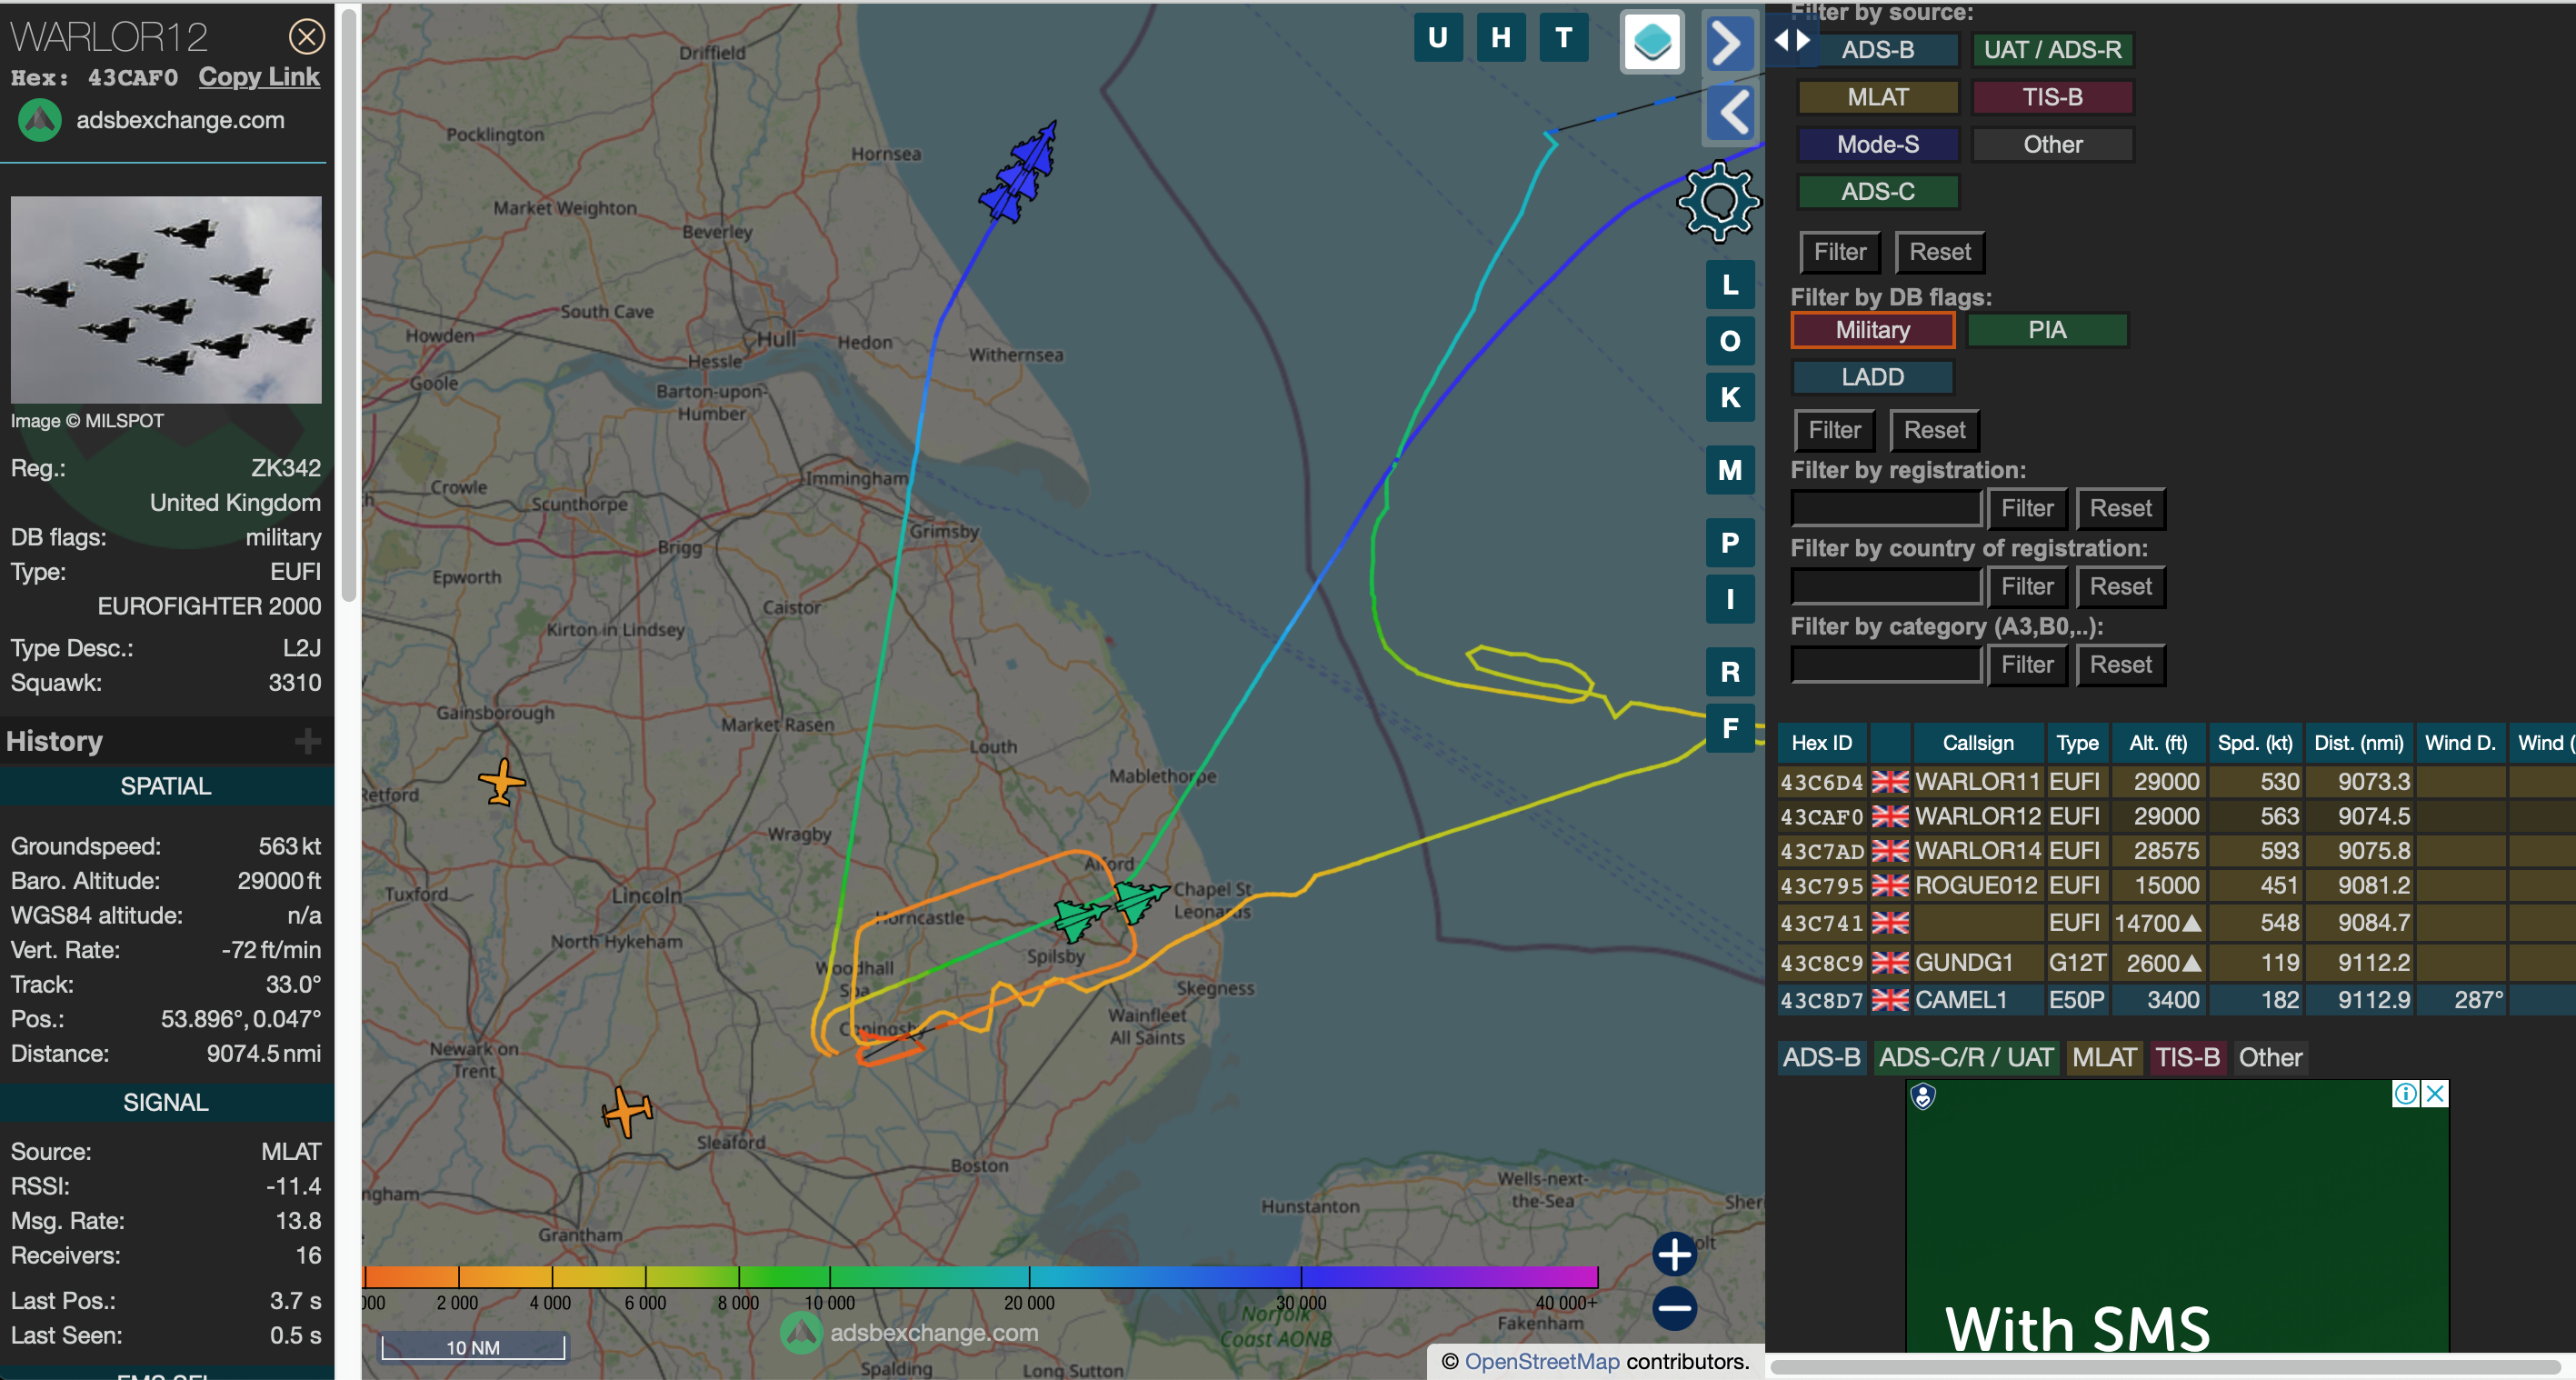Click the country of registration input field
2576x1380 pixels.
click(1886, 586)
